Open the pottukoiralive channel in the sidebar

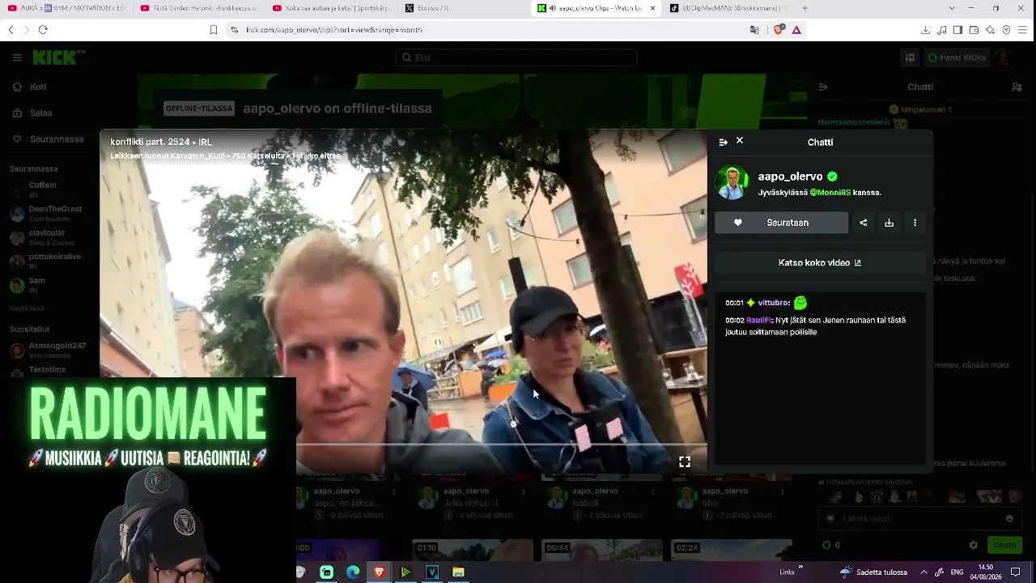click(49, 261)
